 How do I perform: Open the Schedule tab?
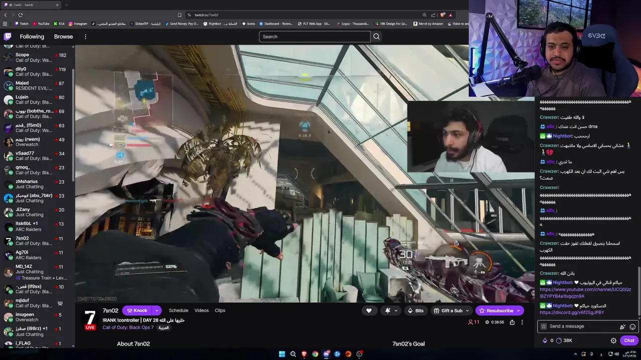(x=178, y=310)
